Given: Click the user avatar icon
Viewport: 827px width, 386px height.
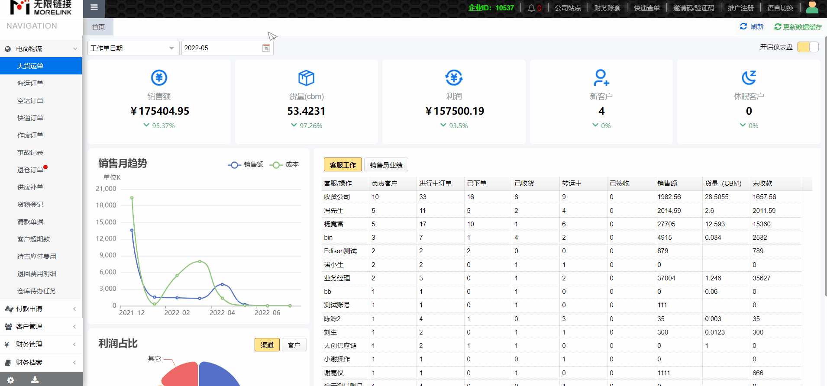Looking at the screenshot, I should (812, 7).
